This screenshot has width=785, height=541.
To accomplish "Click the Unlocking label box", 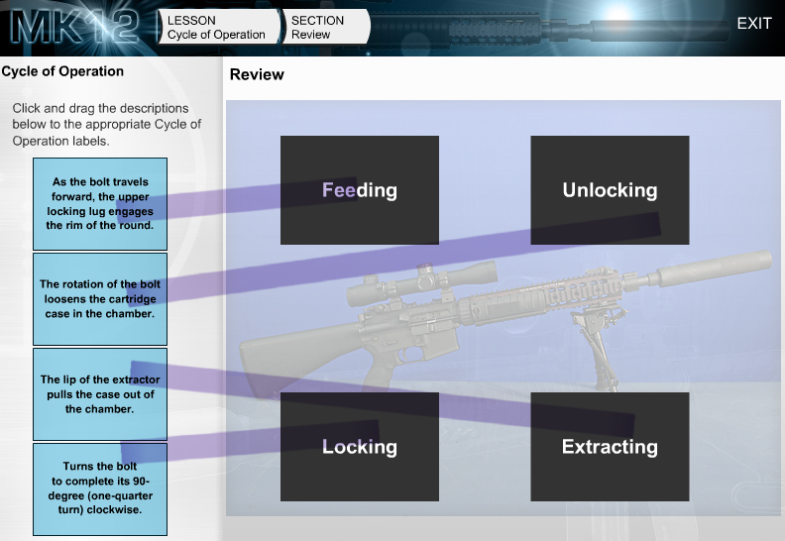I will point(610,190).
